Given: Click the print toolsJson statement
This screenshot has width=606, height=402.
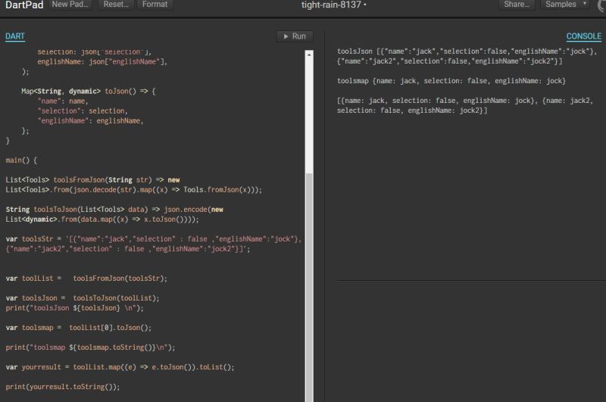Looking at the screenshot, I should click(x=74, y=308).
